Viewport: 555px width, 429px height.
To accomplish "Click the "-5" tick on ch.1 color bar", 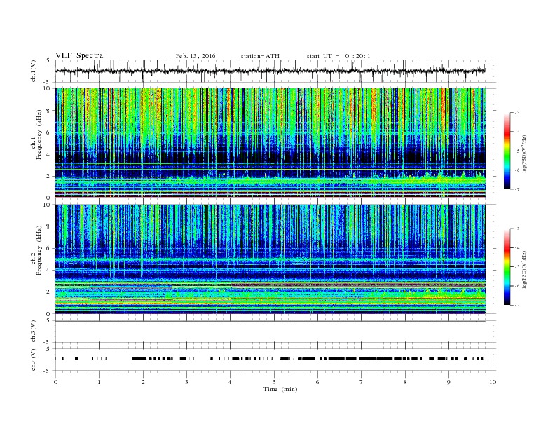I will click(x=516, y=151).
